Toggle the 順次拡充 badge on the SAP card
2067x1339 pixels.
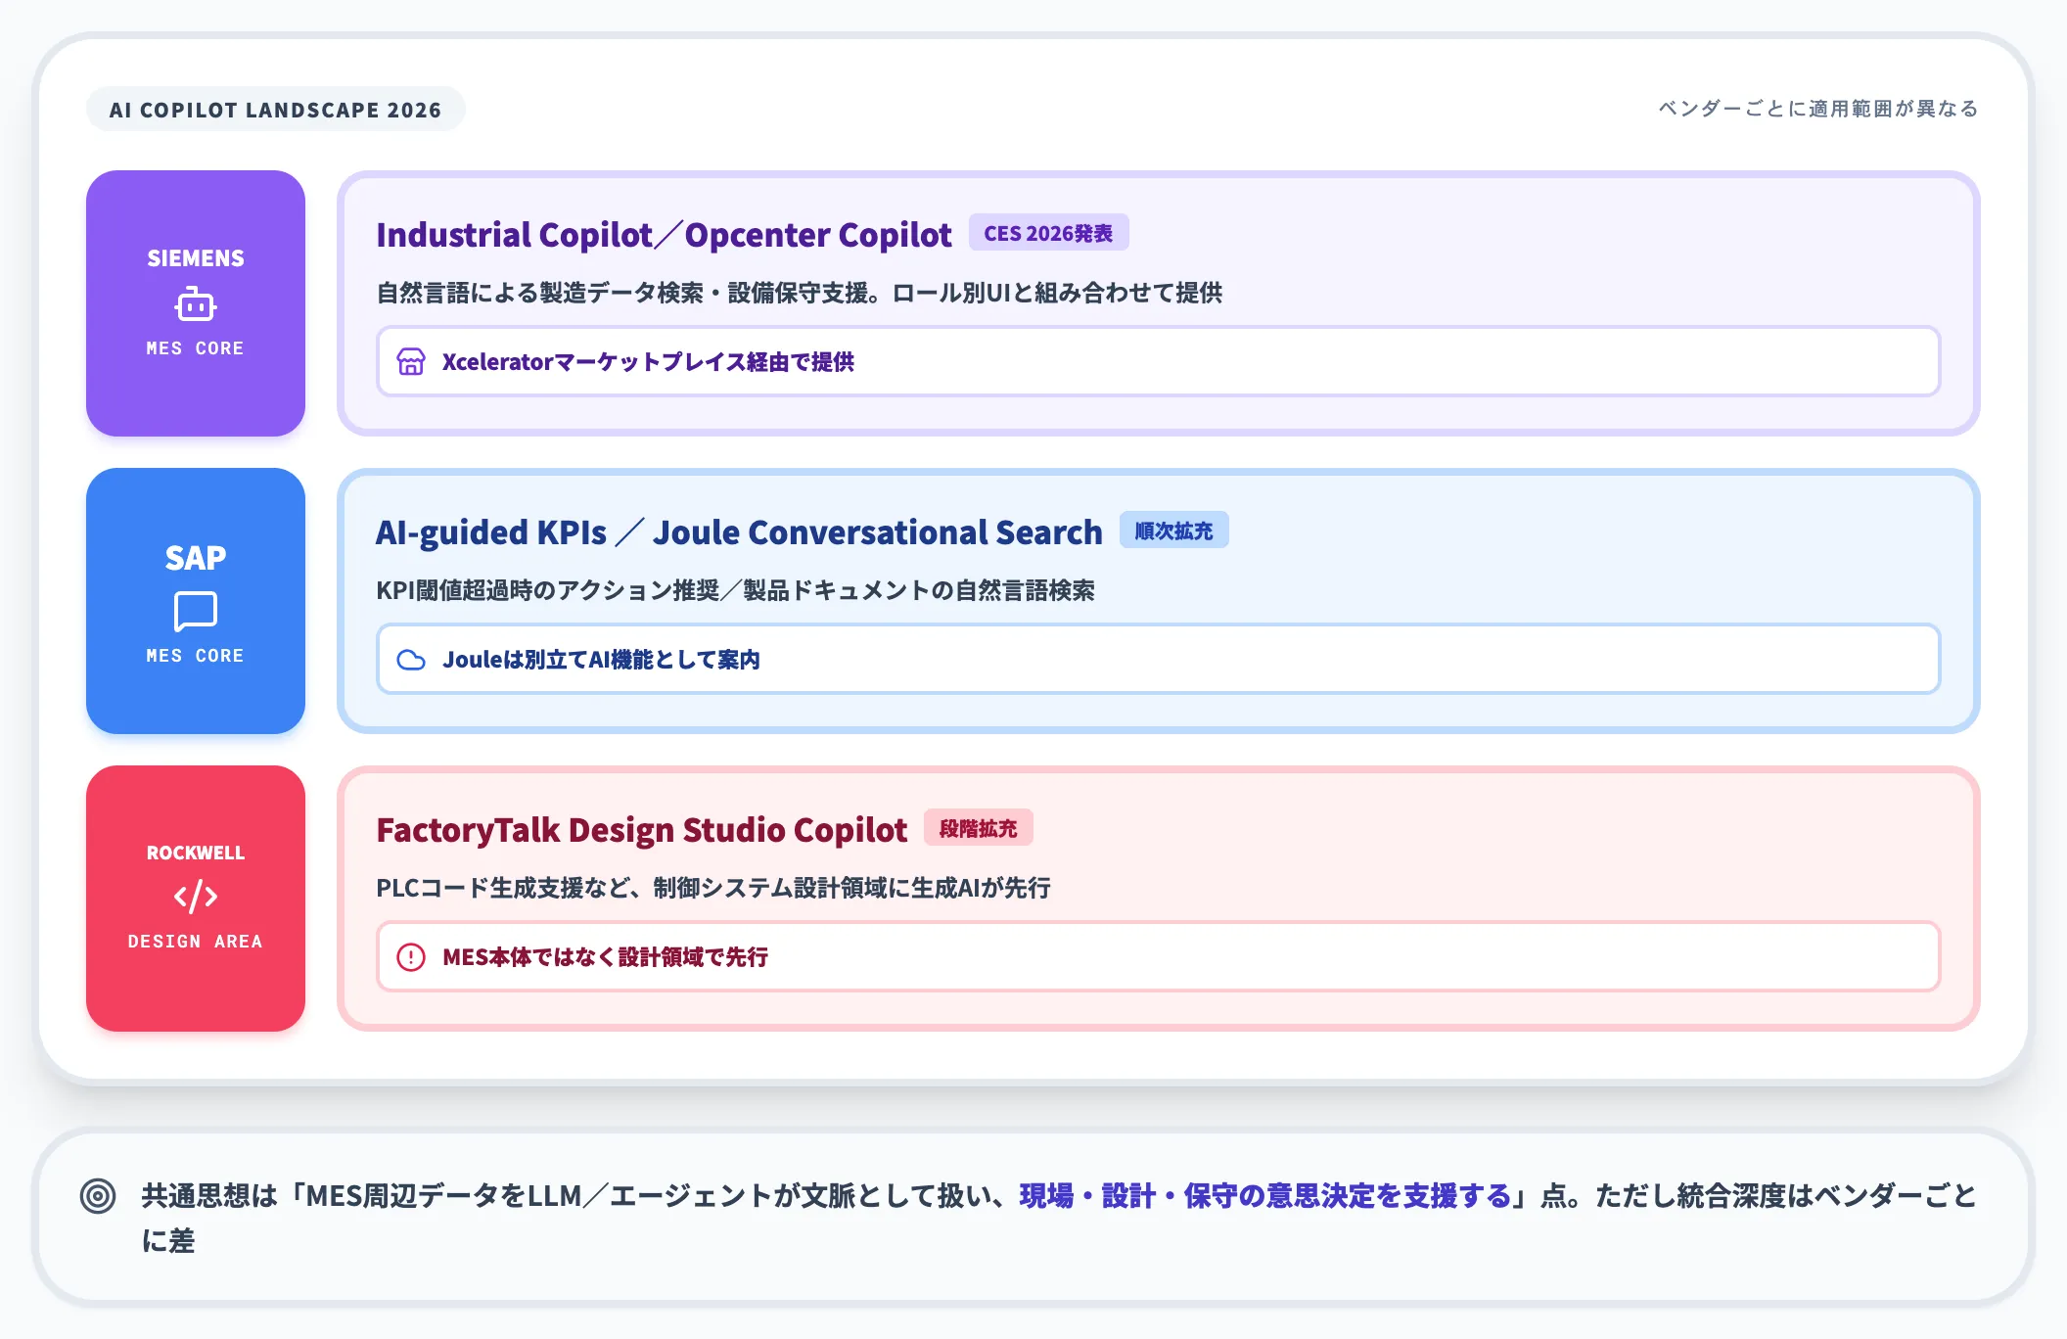point(1174,531)
